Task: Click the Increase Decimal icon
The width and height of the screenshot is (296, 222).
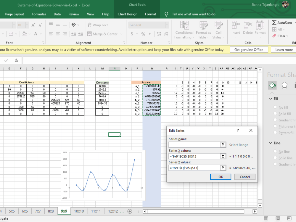Action: pos(159,34)
